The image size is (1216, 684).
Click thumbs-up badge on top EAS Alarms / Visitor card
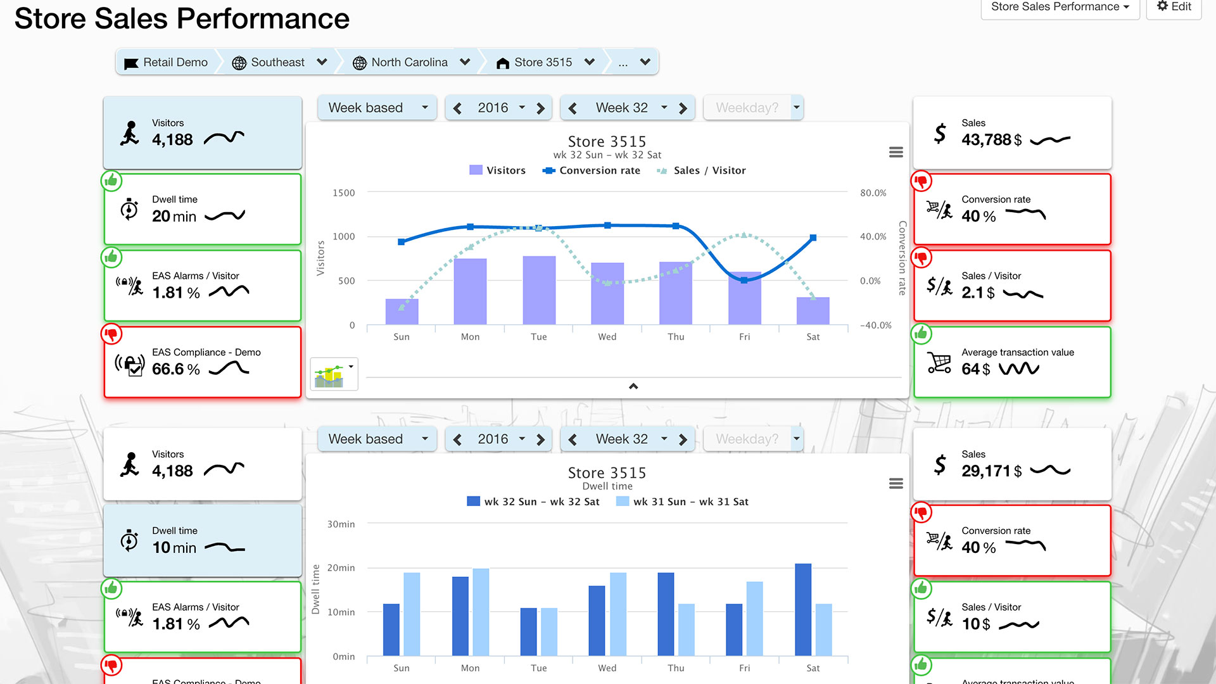tap(111, 257)
